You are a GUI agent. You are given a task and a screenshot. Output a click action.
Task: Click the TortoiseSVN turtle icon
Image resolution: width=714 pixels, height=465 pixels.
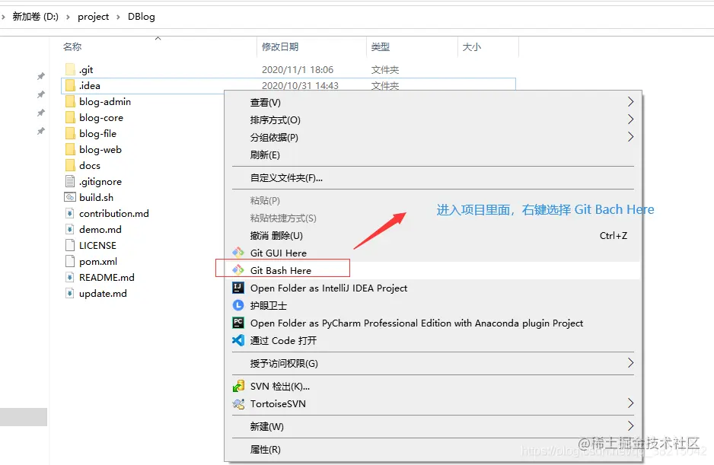coord(238,403)
